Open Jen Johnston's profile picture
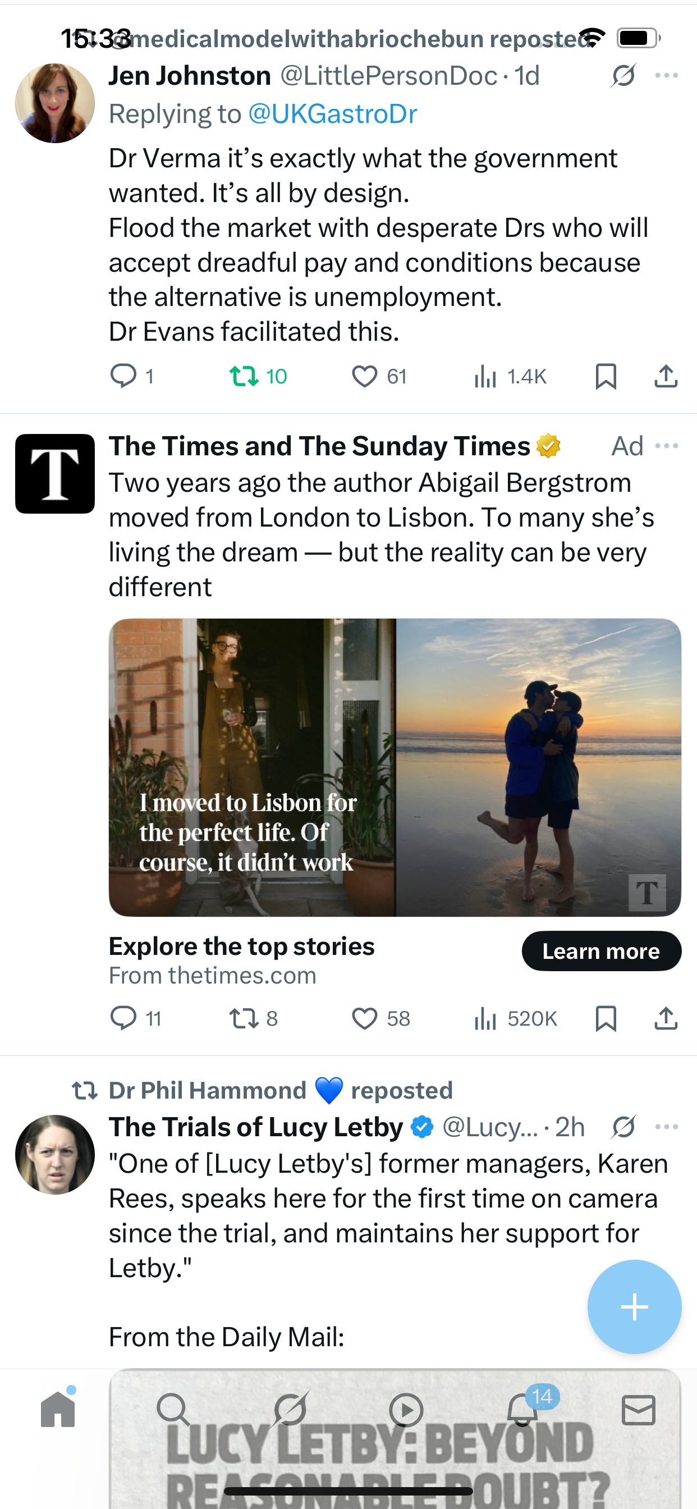This screenshot has height=1509, width=697. [55, 103]
